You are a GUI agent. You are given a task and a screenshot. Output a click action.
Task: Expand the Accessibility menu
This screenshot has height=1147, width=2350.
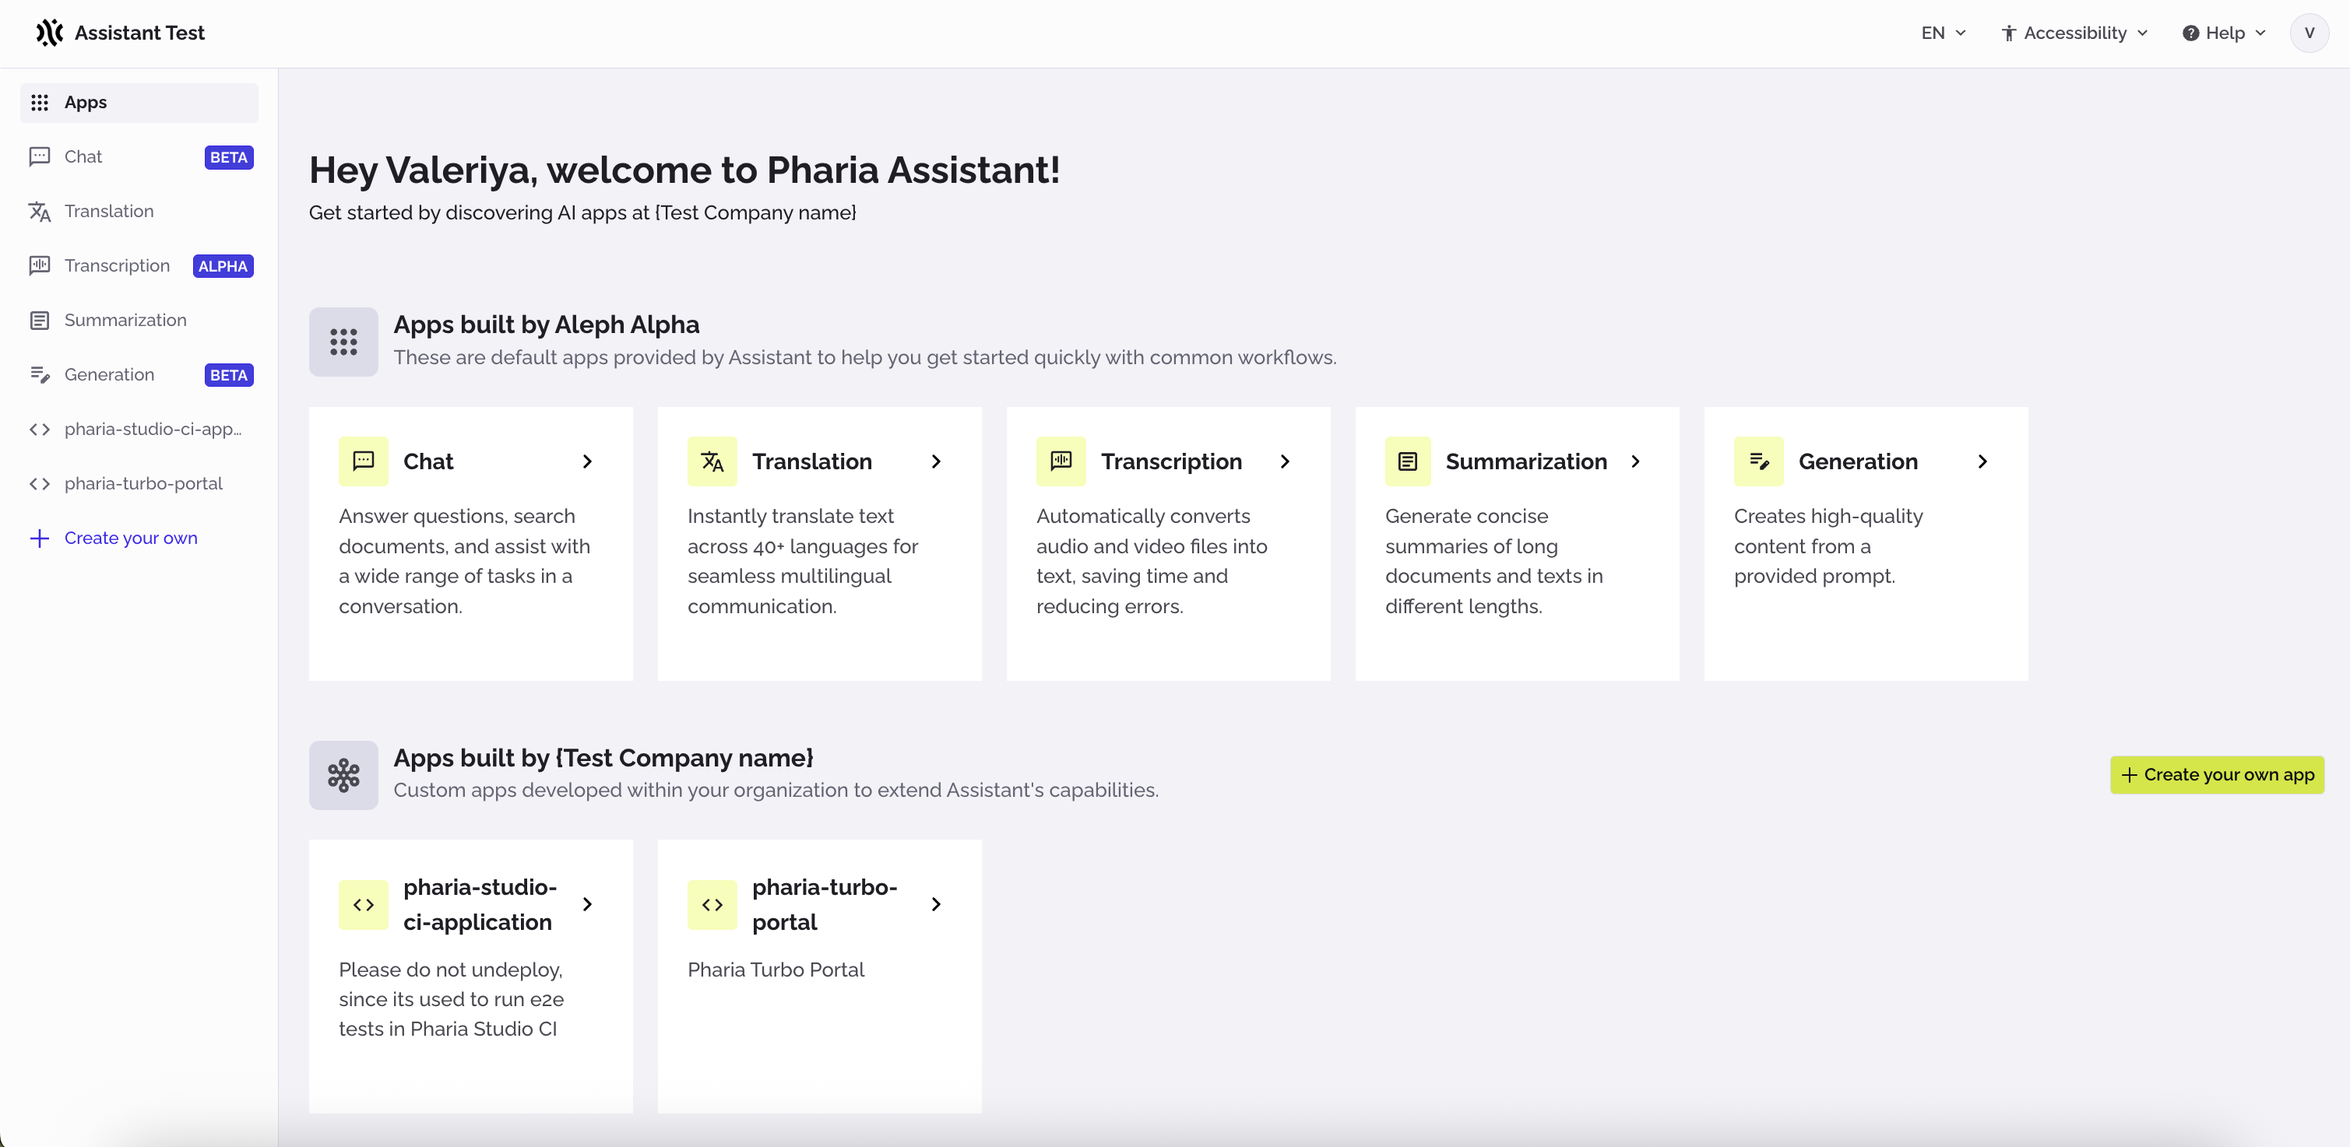pos(2074,33)
